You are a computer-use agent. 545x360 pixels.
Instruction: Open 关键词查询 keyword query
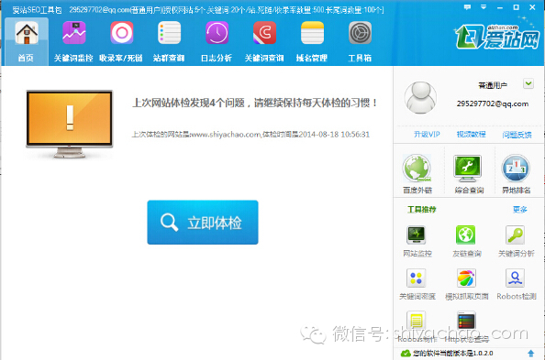(264, 41)
